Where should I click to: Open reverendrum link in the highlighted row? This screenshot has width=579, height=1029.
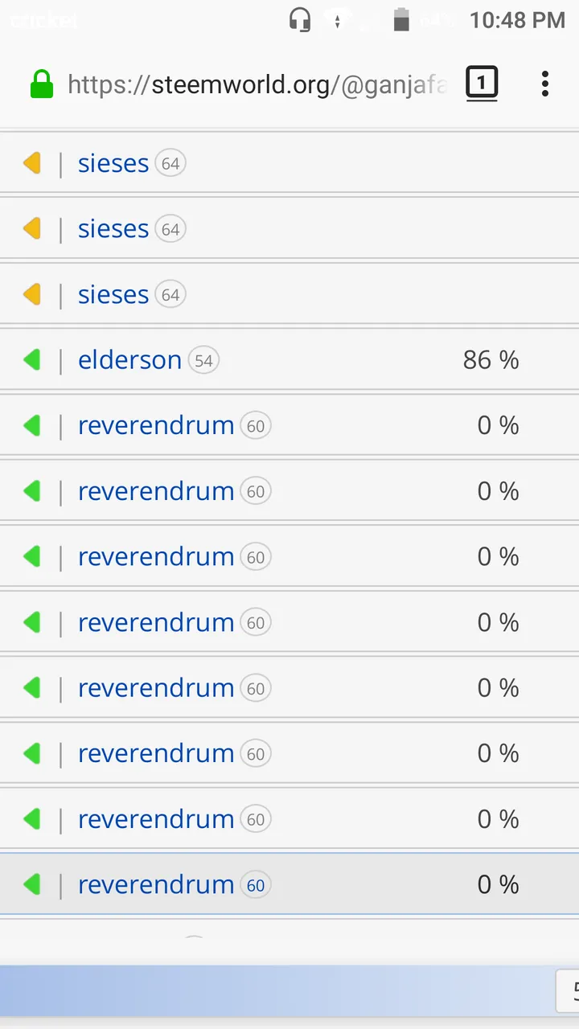tap(156, 885)
